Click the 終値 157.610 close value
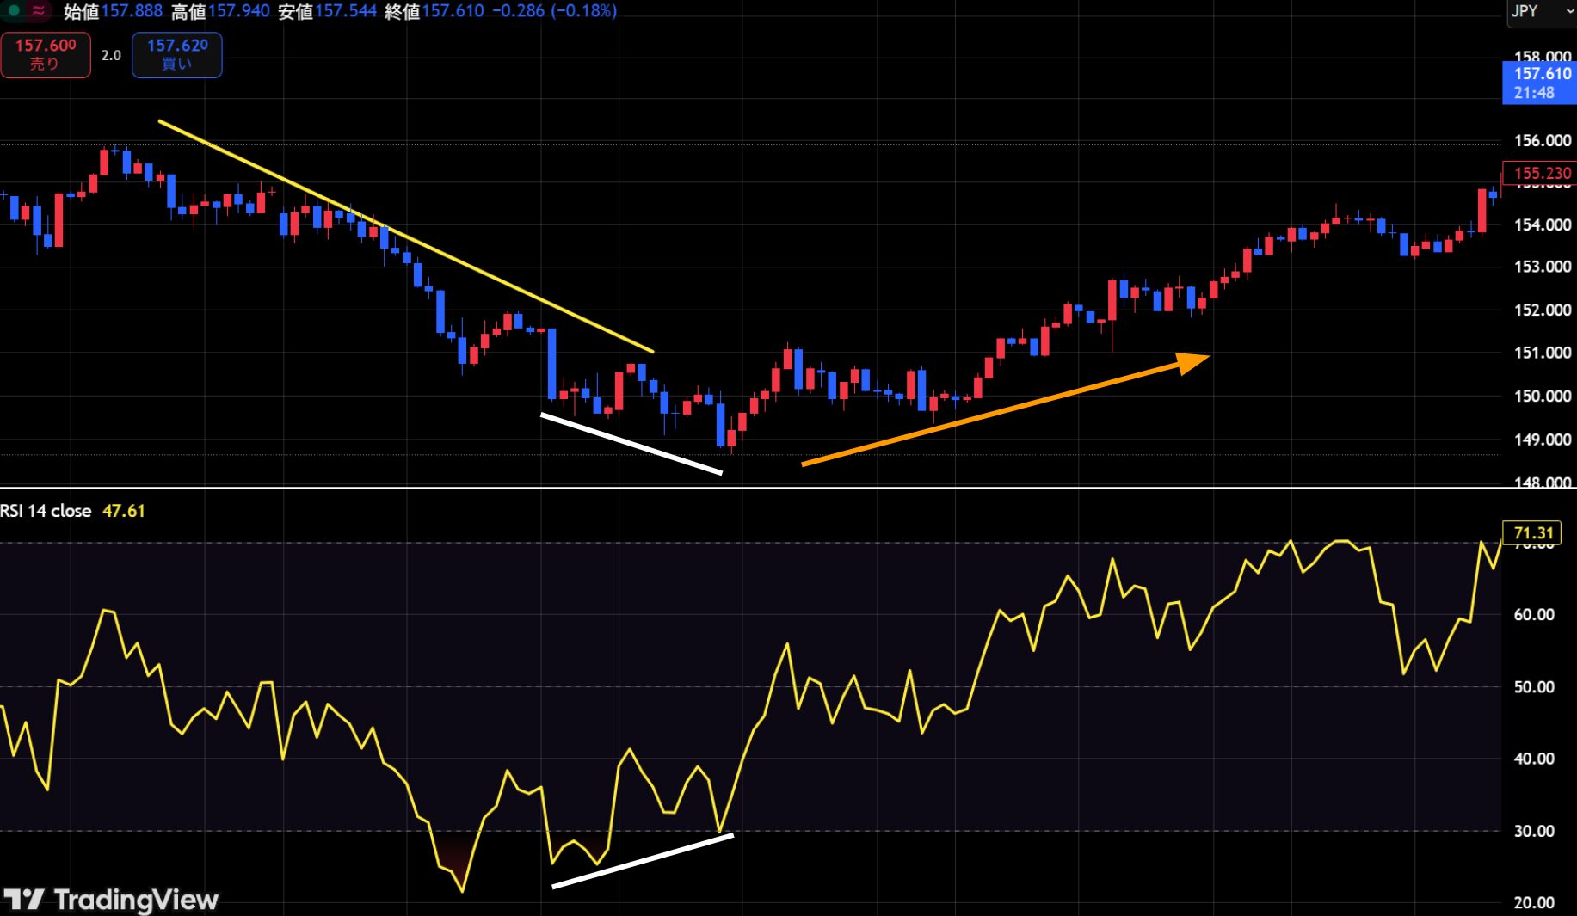 pos(434,11)
